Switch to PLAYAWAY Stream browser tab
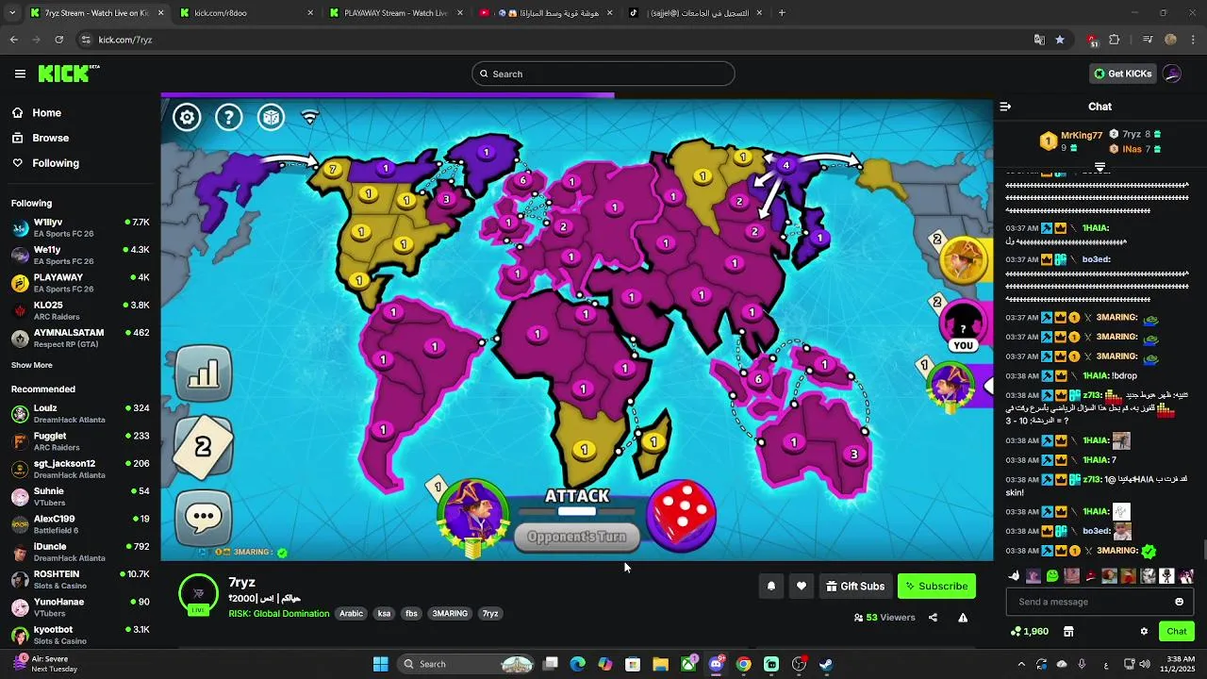The image size is (1207, 679). (396, 13)
